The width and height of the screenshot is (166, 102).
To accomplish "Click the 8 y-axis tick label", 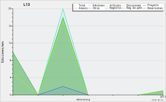I will pyautogui.click(x=11, y=60).
